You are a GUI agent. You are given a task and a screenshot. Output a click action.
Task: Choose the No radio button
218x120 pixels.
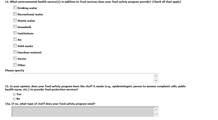(x=14, y=99)
